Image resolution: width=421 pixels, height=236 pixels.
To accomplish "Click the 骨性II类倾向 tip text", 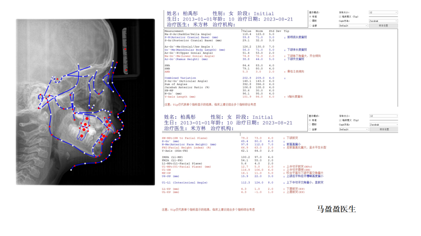I will coord(295,72).
